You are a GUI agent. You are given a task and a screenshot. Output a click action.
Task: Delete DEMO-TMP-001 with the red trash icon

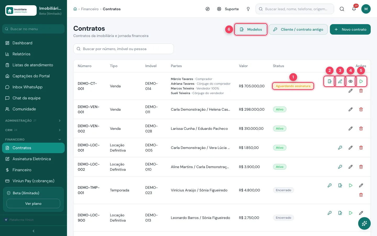tap(361, 195)
